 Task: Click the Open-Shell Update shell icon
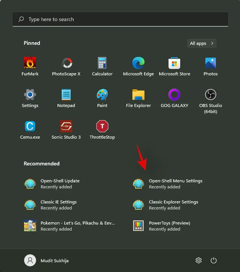click(30, 184)
